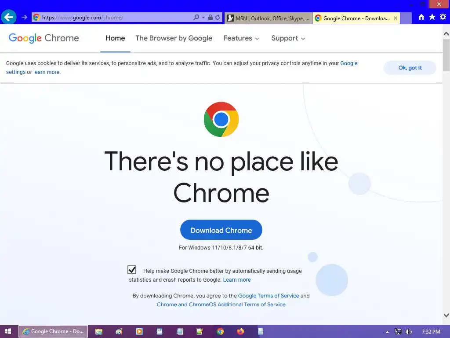Viewport: 450px width, 338px height.
Task: Launch Firefox from the taskbar
Action: click(x=240, y=331)
